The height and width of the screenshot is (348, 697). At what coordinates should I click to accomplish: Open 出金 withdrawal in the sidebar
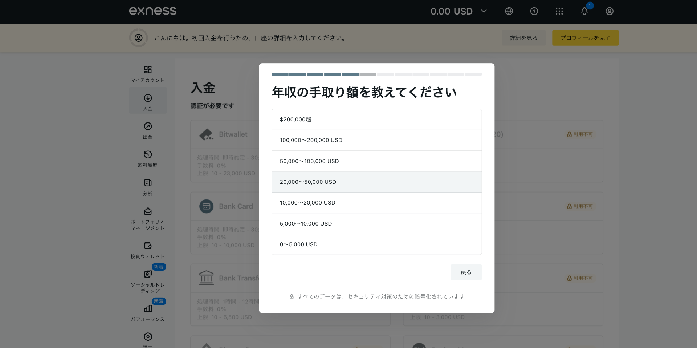click(x=148, y=130)
